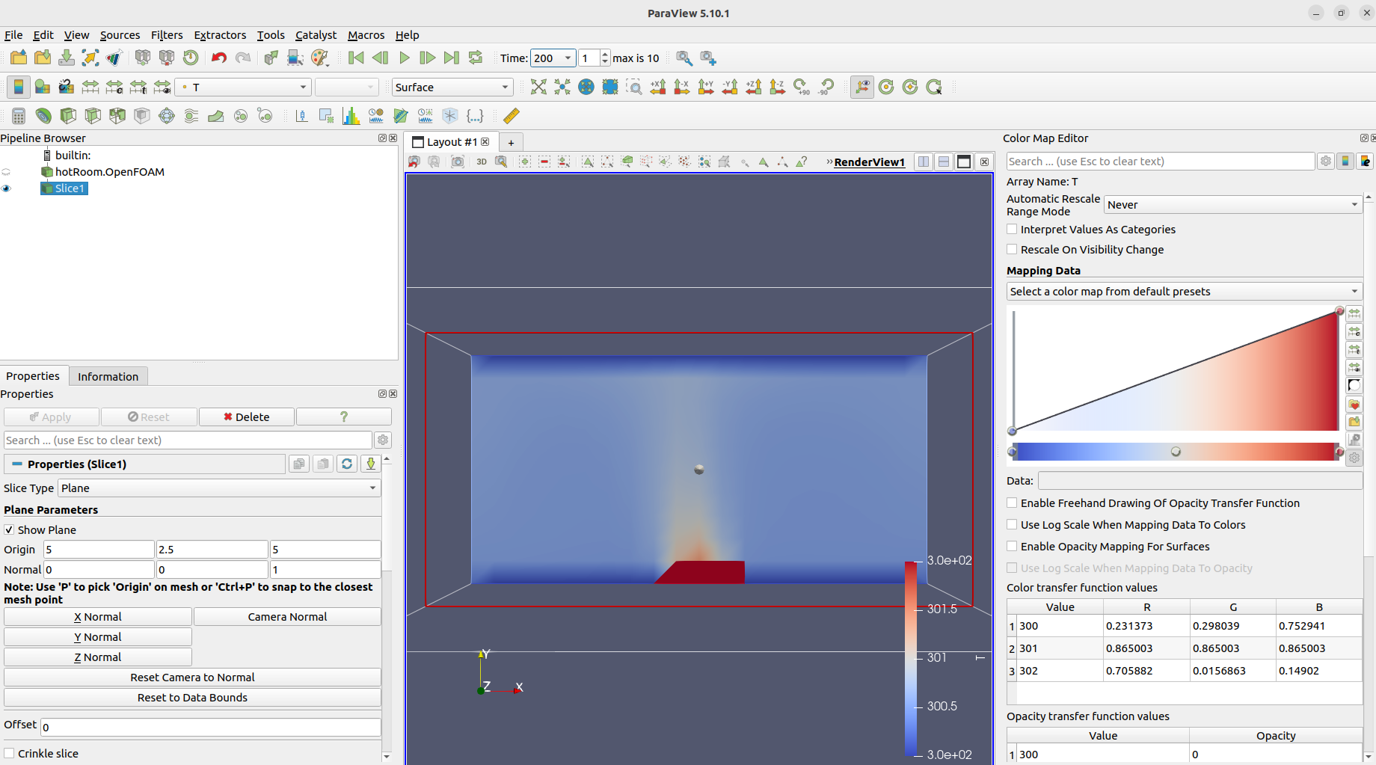1376x765 pixels.
Task: Activate Plot Over Line
Action: click(x=301, y=116)
